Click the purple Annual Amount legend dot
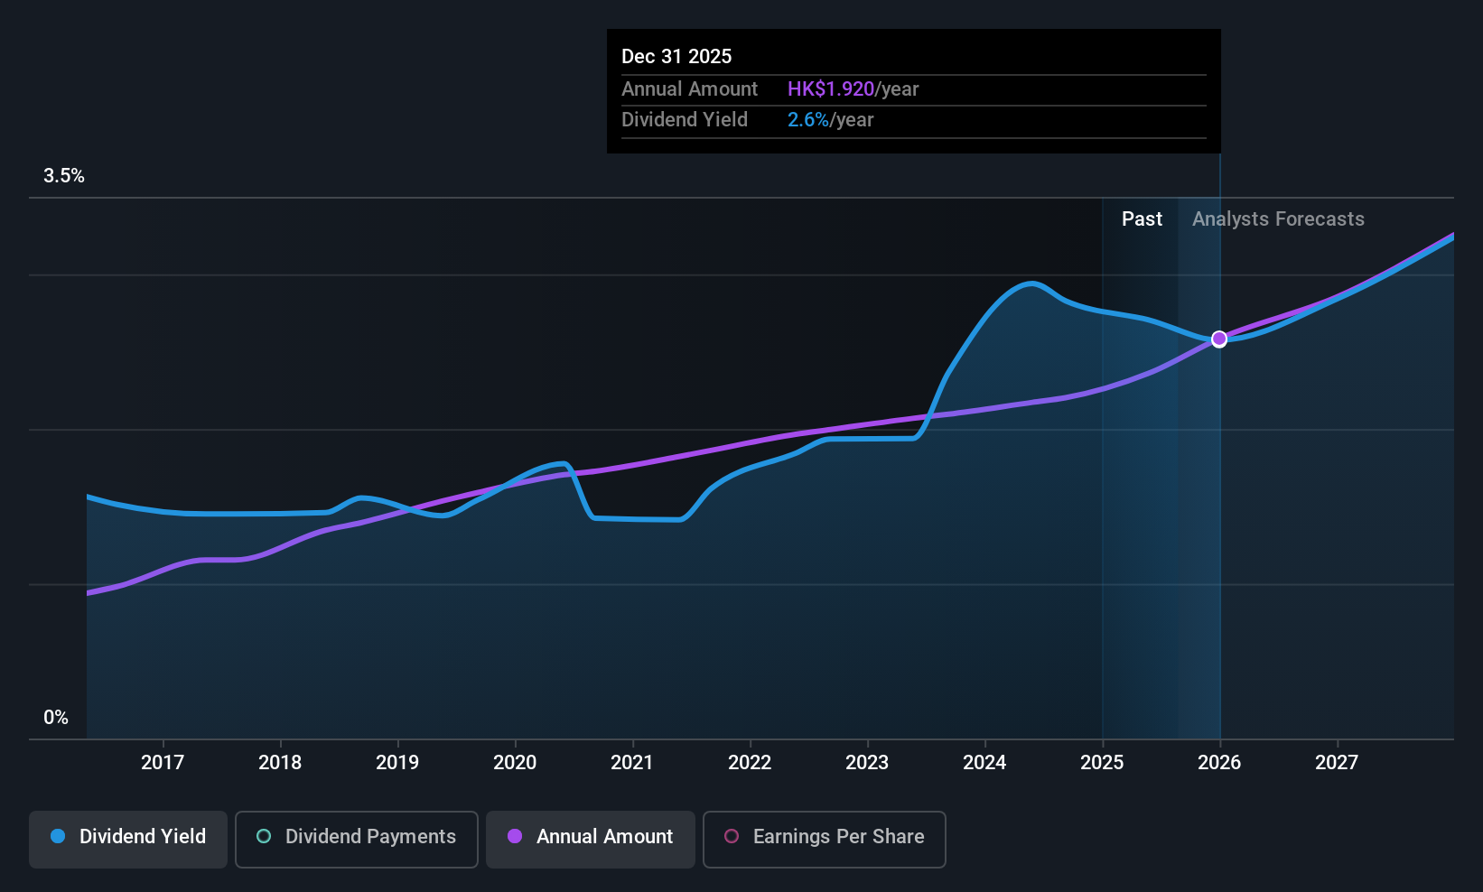Image resolution: width=1483 pixels, height=892 pixels. click(515, 836)
